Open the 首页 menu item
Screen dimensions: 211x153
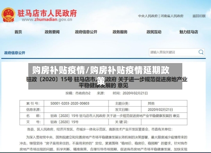pos(18,32)
